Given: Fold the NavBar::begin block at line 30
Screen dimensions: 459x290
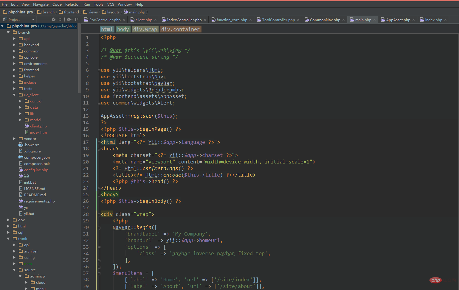Looking at the screenshot, I should click(x=99, y=227).
